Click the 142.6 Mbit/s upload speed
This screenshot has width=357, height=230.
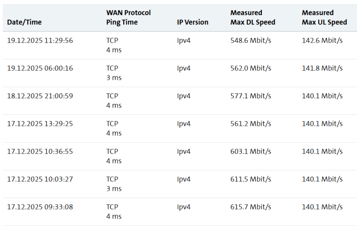pyautogui.click(x=322, y=40)
